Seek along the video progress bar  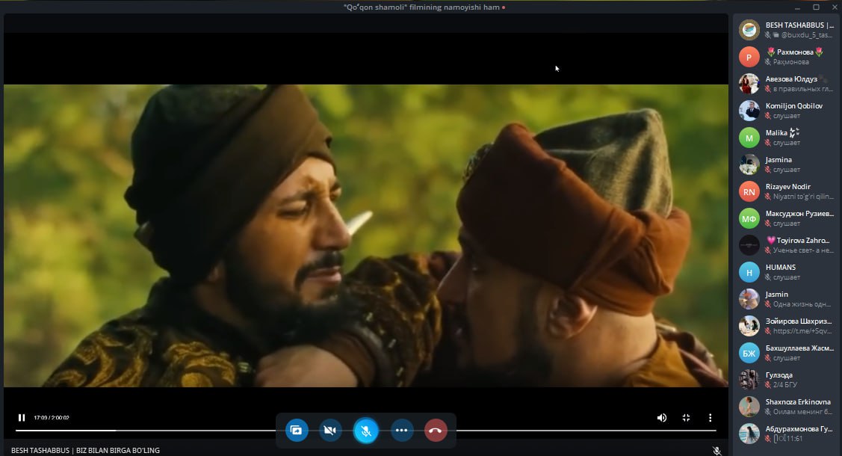coord(365,431)
